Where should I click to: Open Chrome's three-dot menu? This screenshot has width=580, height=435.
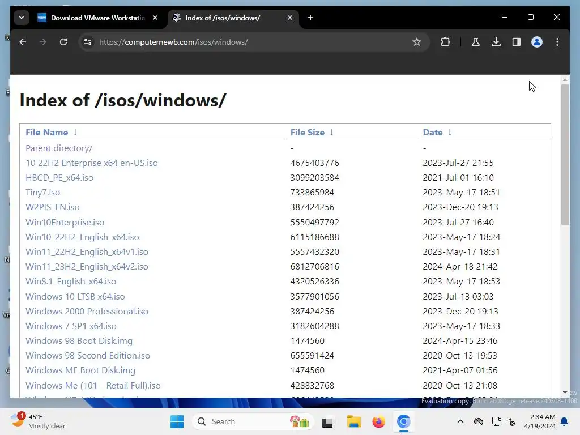click(x=557, y=42)
